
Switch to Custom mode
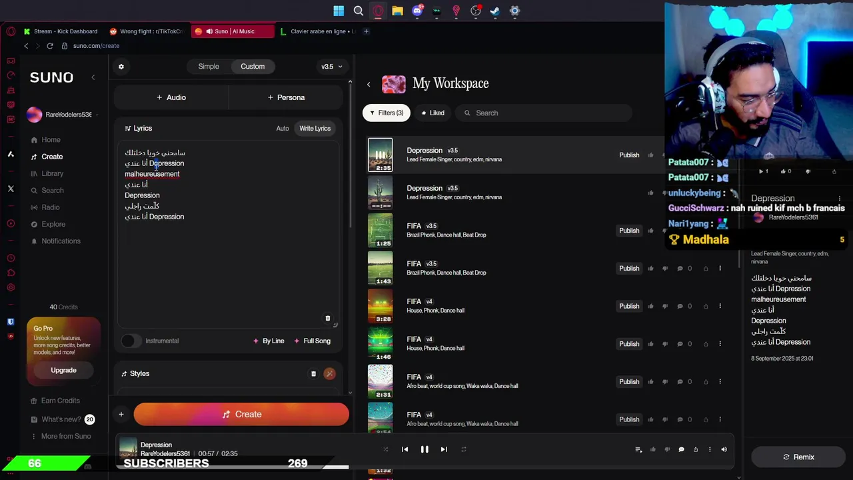(x=253, y=67)
